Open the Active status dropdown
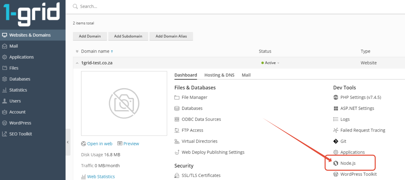 pyautogui.click(x=270, y=63)
